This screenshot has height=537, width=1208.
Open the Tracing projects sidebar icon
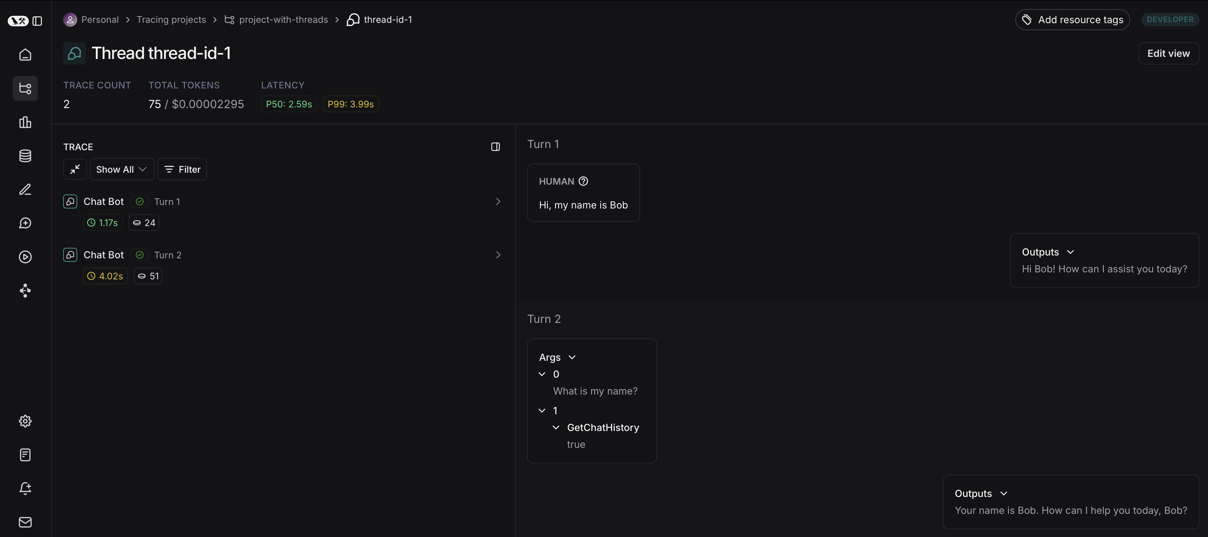coord(25,88)
